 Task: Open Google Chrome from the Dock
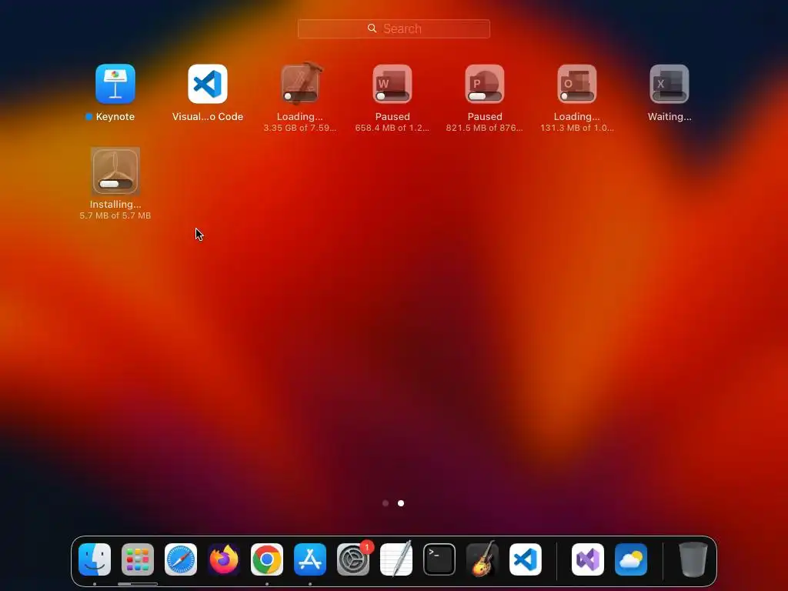(267, 559)
